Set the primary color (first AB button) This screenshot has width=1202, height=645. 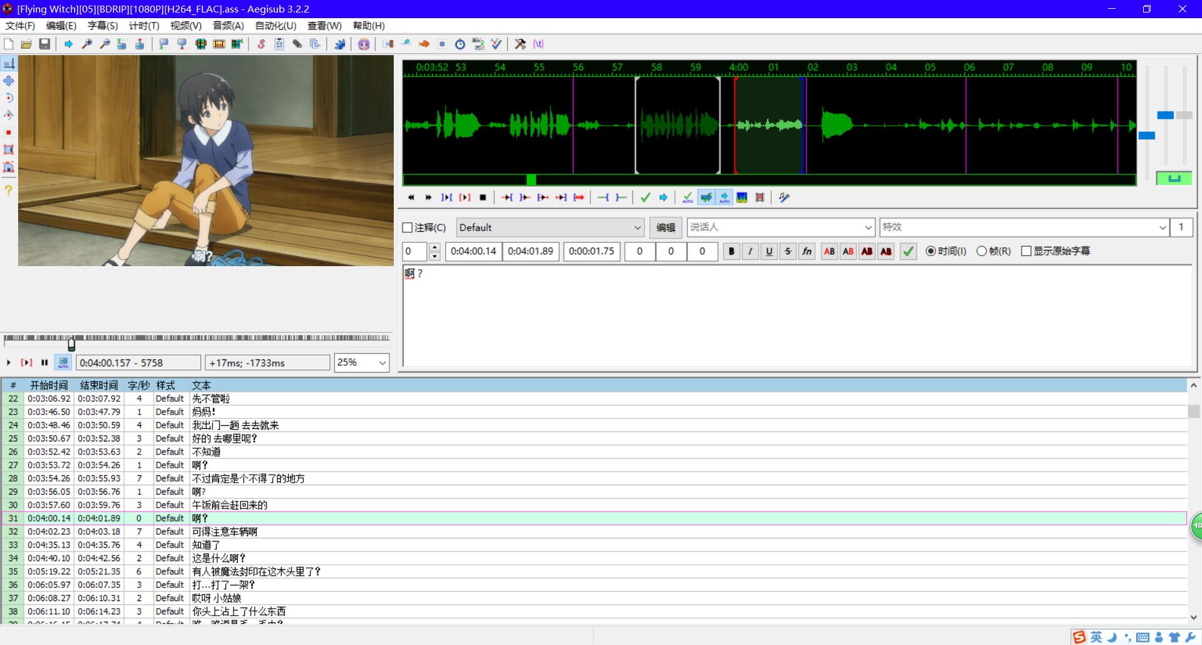pyautogui.click(x=830, y=251)
